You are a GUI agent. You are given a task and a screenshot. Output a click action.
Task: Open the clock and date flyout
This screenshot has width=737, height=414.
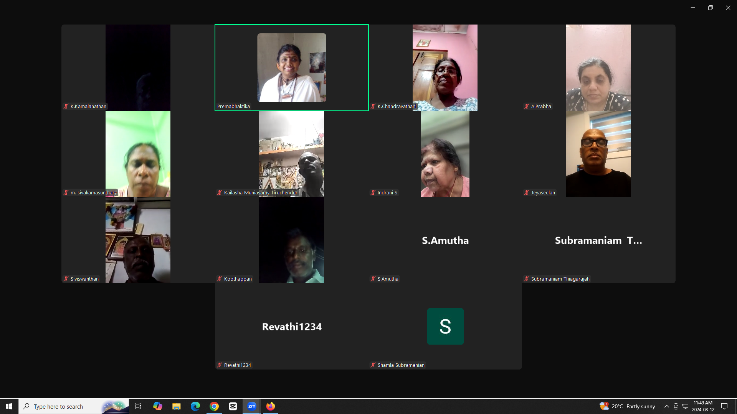pos(703,406)
